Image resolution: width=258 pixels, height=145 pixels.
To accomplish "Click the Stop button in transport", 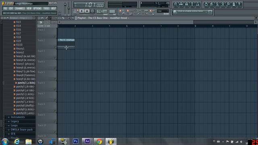I will point(87,11).
